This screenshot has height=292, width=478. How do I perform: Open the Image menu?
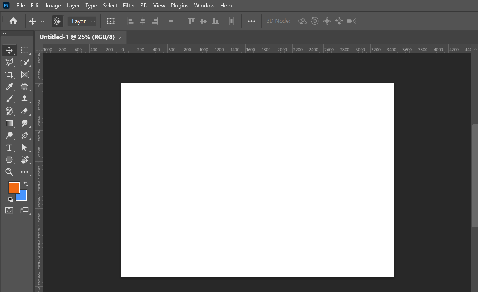tap(53, 6)
